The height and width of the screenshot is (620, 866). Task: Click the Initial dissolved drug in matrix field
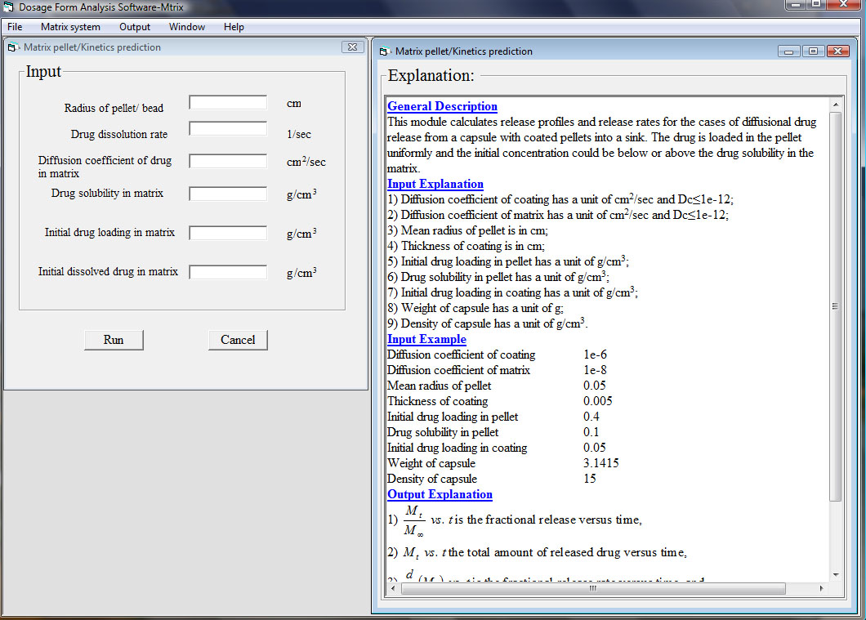coord(228,272)
